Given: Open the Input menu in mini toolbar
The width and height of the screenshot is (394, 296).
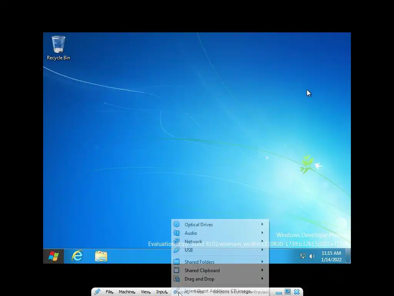Looking at the screenshot, I should tap(162, 292).
